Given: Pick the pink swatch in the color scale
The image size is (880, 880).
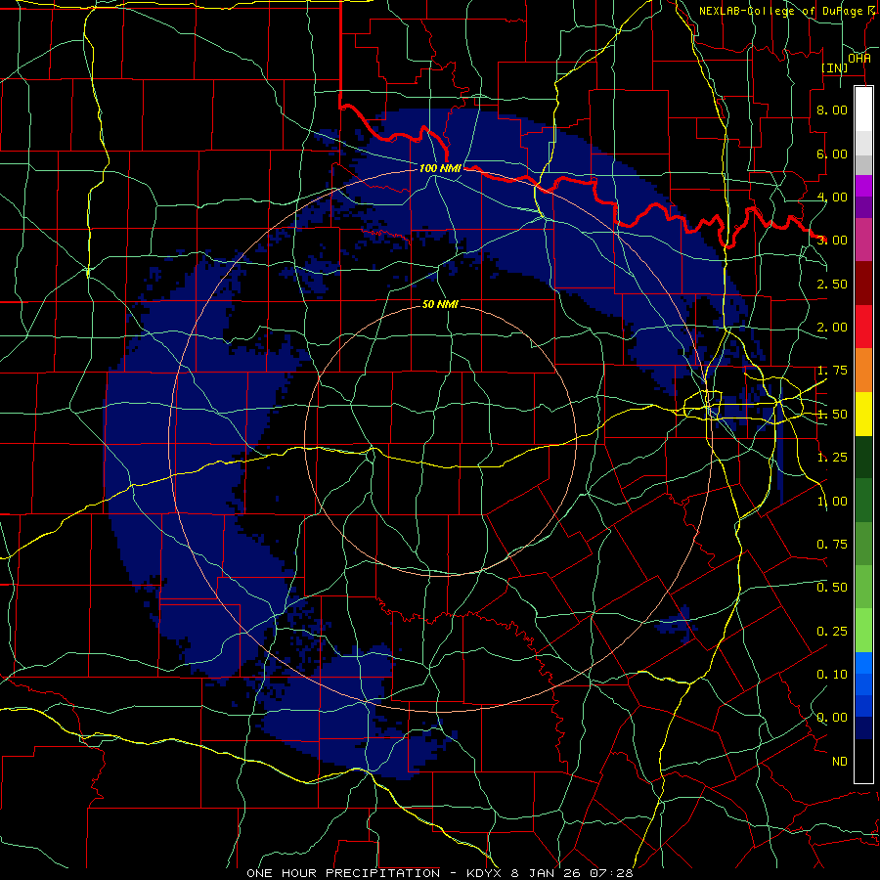Looking at the screenshot, I should pos(863,240).
